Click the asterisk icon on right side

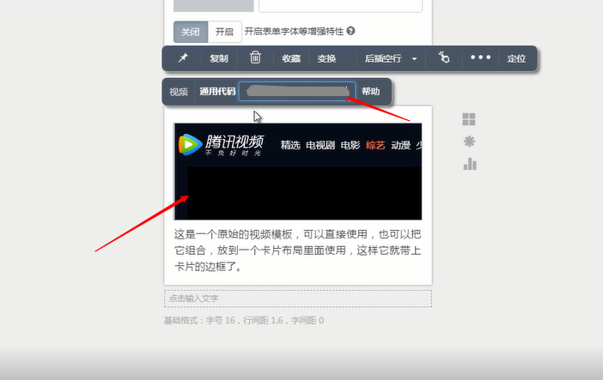469,142
